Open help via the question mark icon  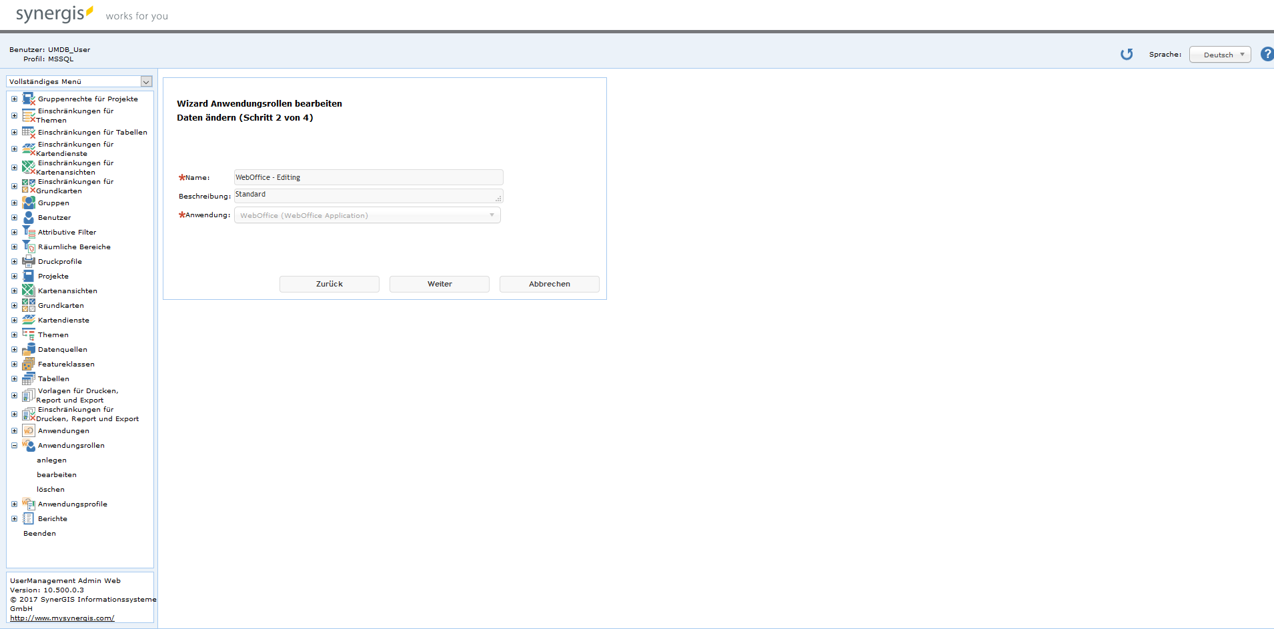[1267, 54]
